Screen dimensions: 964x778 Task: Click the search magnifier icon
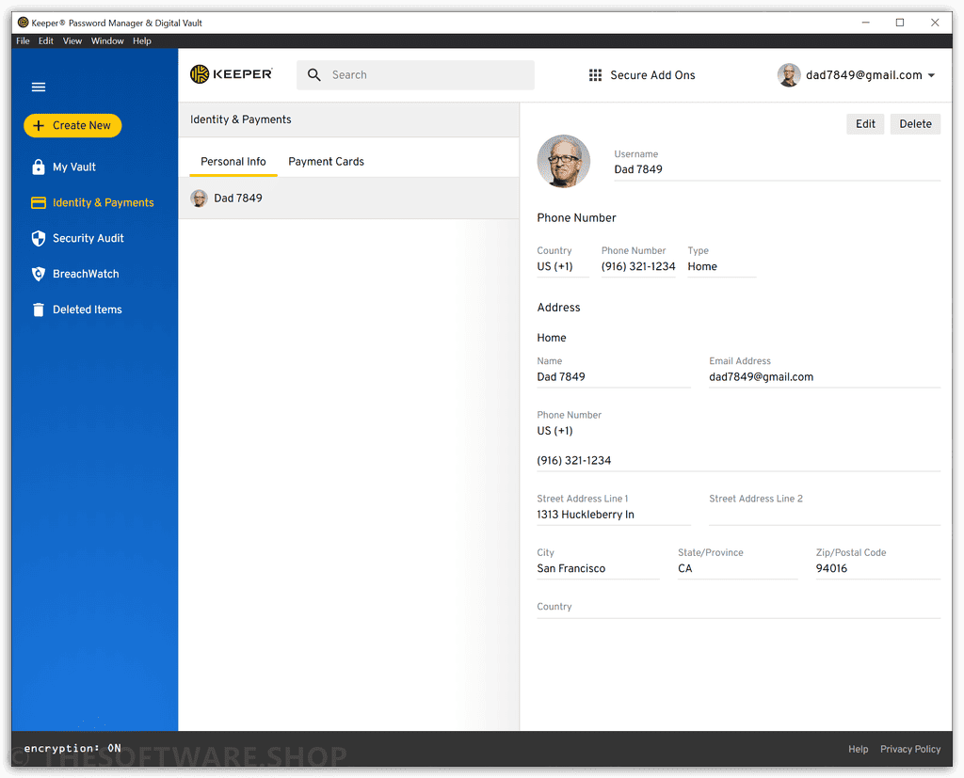click(314, 75)
